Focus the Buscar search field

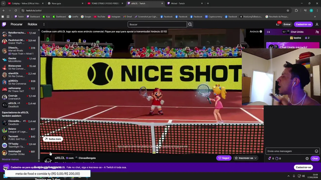coord(157,24)
